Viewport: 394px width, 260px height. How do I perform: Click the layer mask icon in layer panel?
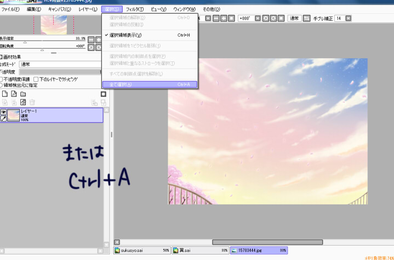tap(103, 94)
